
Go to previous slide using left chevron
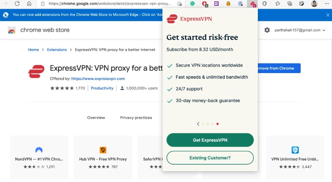pos(198,124)
